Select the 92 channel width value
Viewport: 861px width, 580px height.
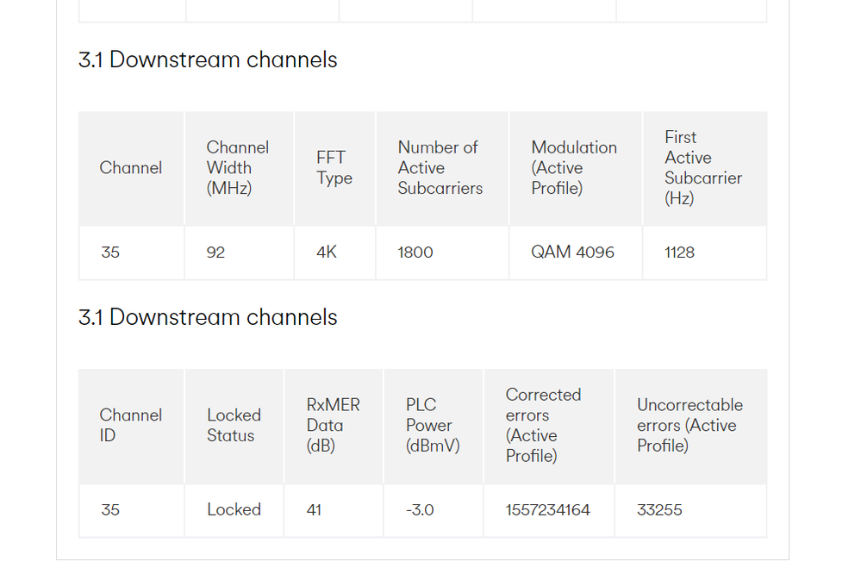tap(215, 253)
